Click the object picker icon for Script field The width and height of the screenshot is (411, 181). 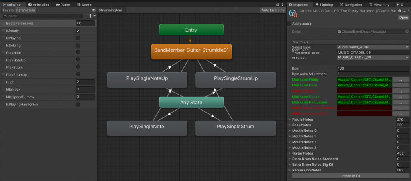407,31
